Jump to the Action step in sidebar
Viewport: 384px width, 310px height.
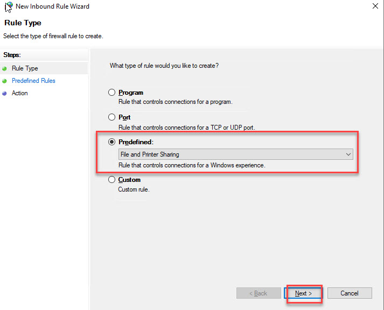[19, 93]
